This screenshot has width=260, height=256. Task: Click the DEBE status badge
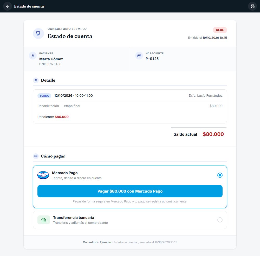pos(220,30)
